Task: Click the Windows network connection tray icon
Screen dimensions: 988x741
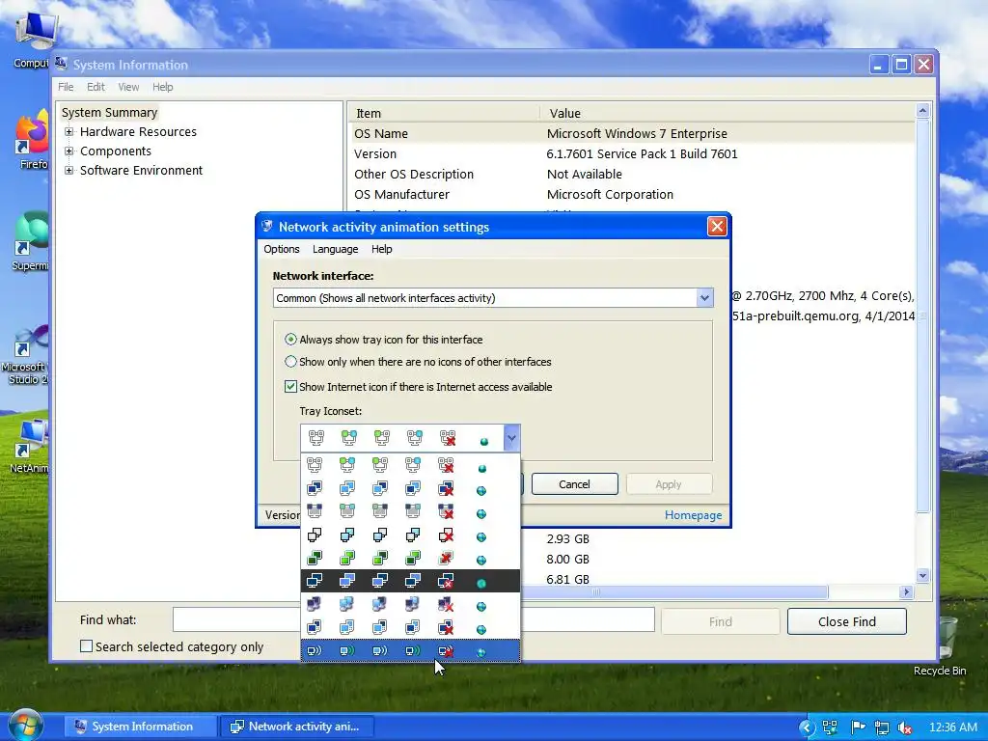Action: [x=882, y=727]
